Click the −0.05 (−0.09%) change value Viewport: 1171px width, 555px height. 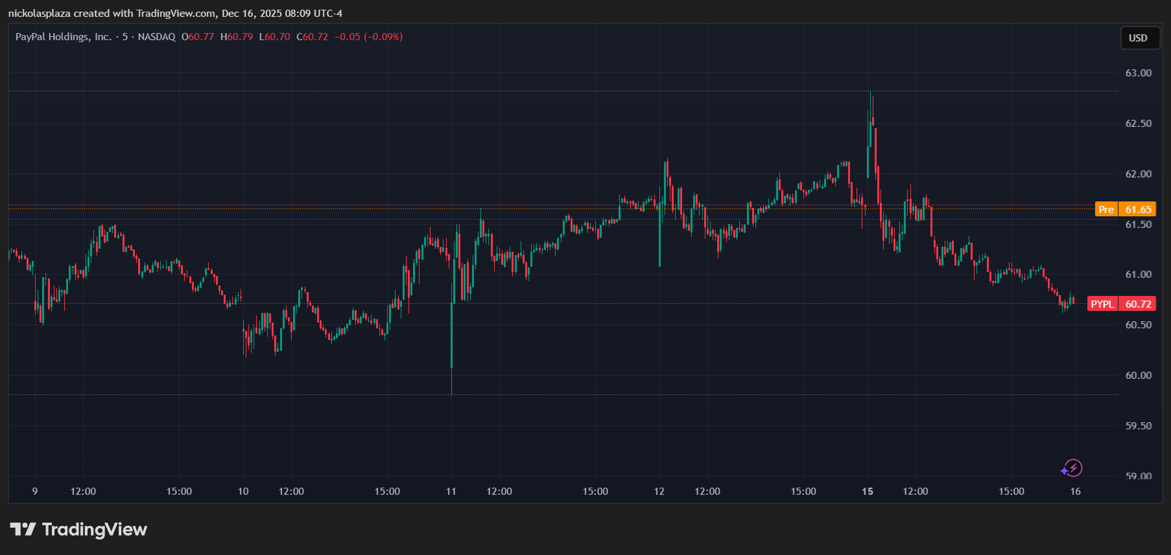[x=368, y=37]
